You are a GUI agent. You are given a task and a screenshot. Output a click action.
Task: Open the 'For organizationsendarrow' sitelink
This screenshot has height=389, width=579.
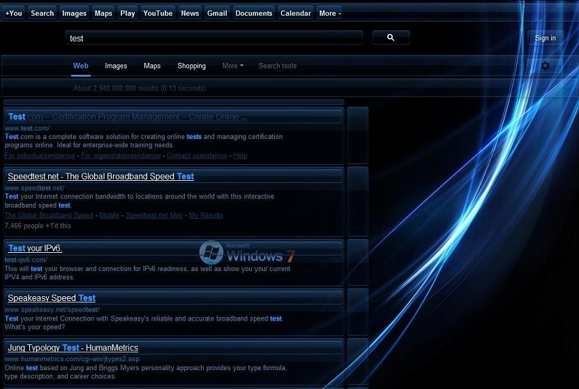(x=121, y=156)
